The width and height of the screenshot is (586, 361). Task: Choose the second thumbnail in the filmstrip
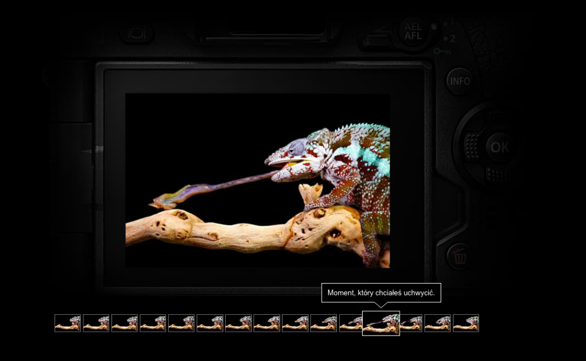[x=96, y=323]
